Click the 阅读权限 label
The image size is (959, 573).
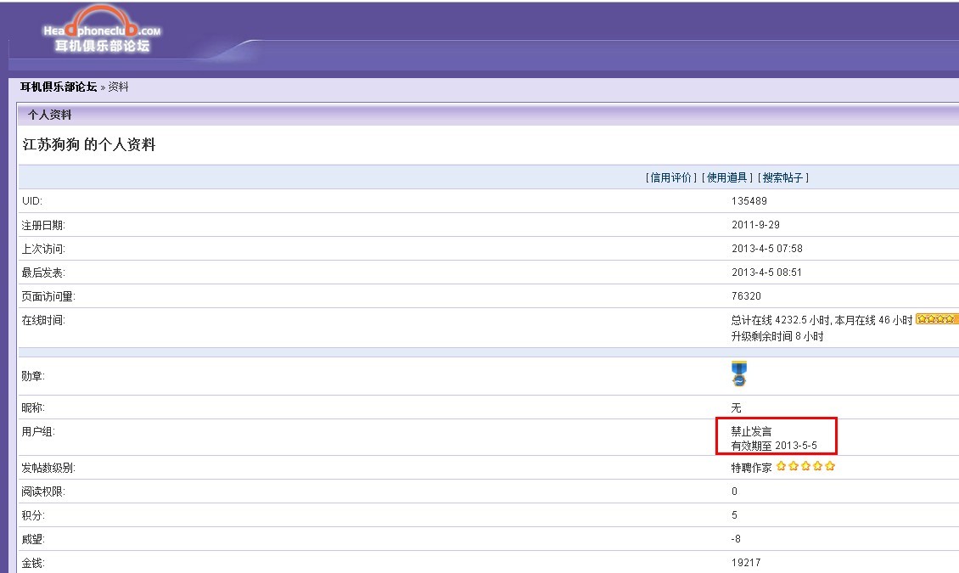coord(42,492)
